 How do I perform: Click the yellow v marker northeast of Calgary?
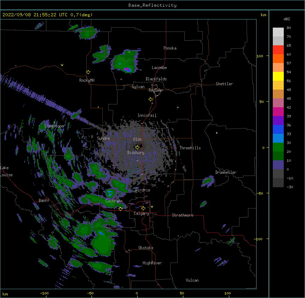point(152,207)
